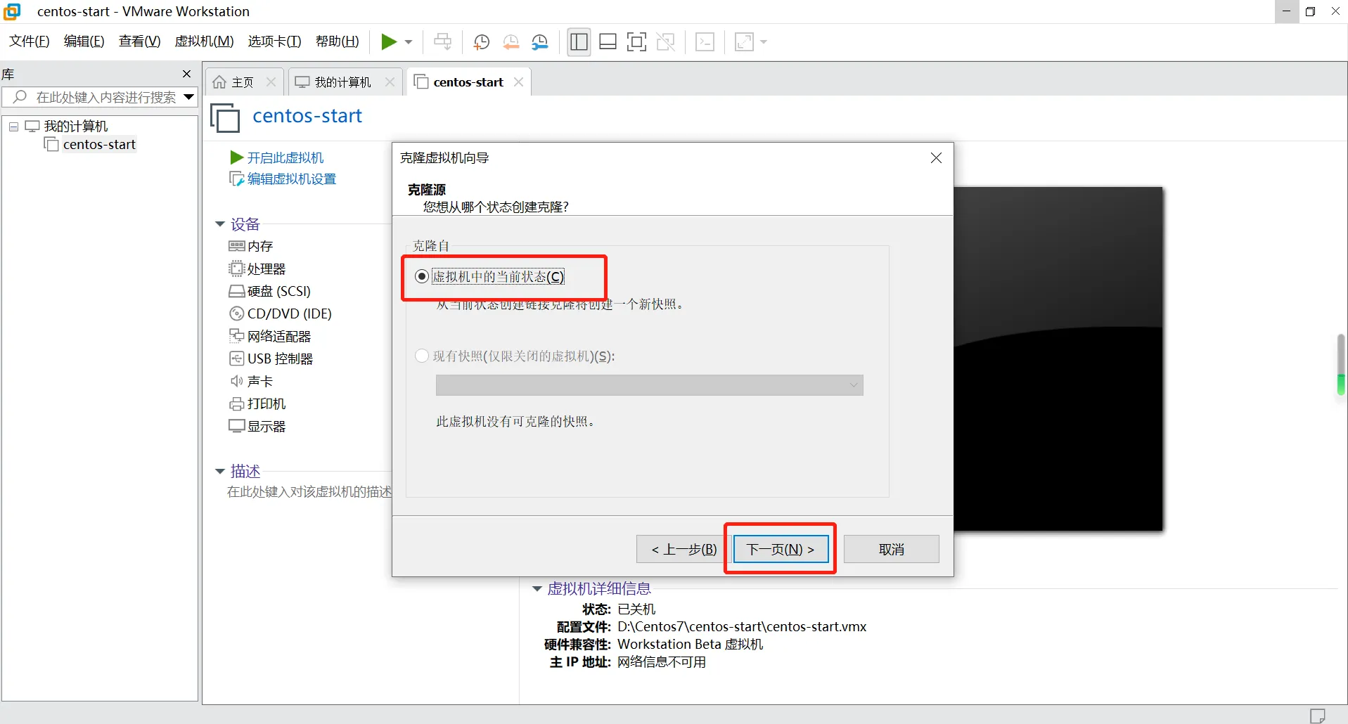The height and width of the screenshot is (724, 1348).
Task: Open the 帮助(H) menu
Action: click(337, 41)
